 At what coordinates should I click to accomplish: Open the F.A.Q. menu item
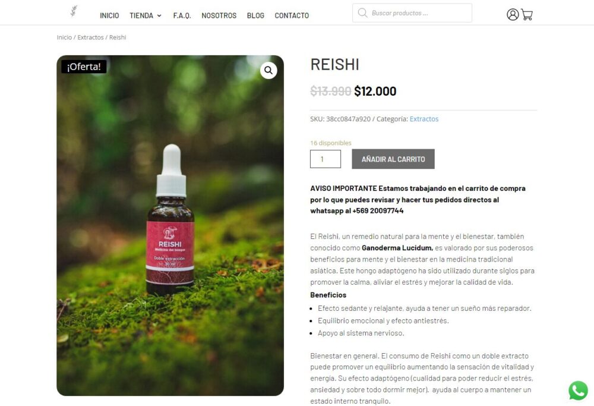coord(182,15)
